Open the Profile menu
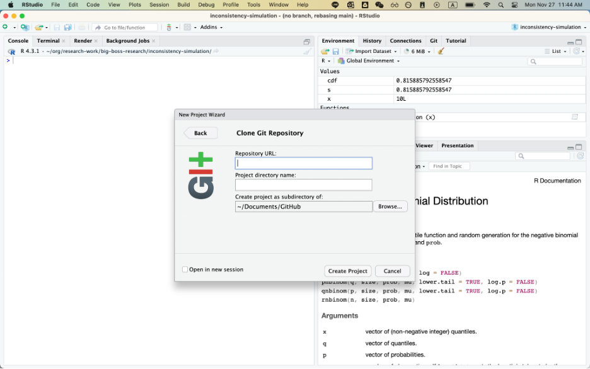 pos(231,5)
